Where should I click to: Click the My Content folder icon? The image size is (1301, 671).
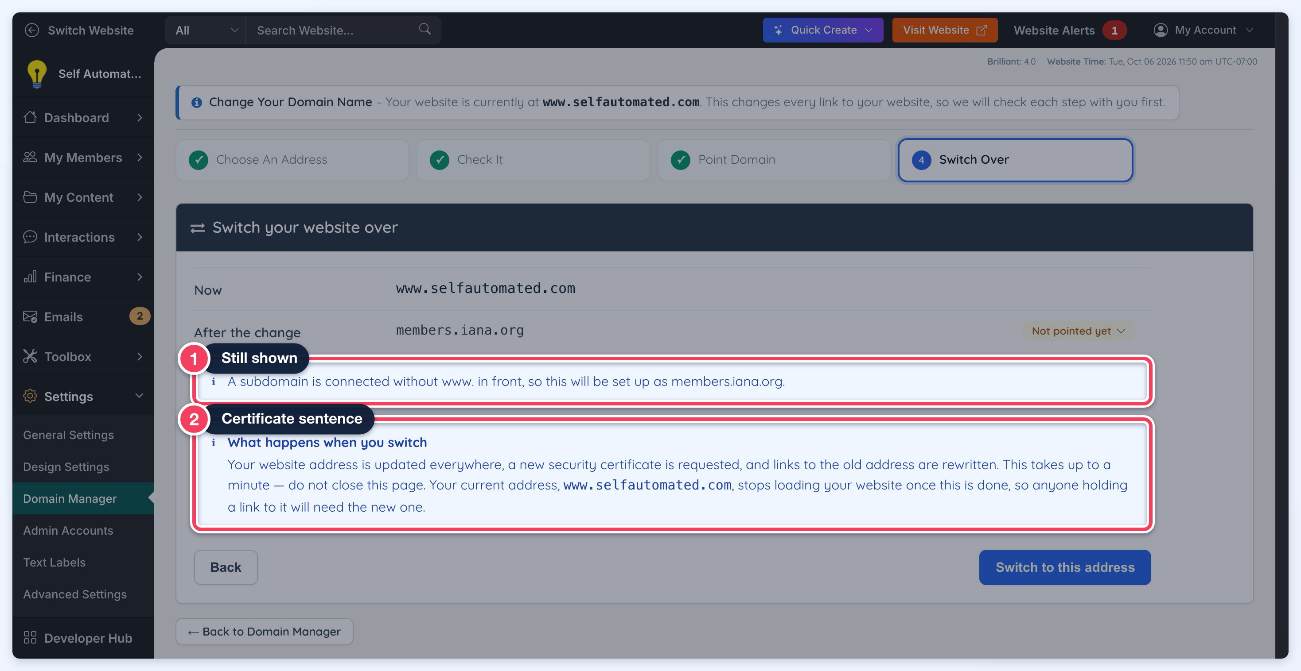30,197
